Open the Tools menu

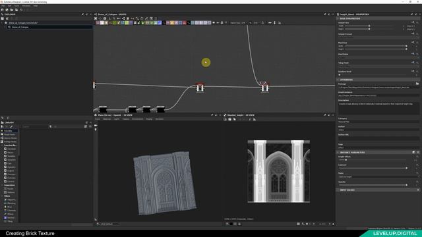pyautogui.click(x=16, y=6)
